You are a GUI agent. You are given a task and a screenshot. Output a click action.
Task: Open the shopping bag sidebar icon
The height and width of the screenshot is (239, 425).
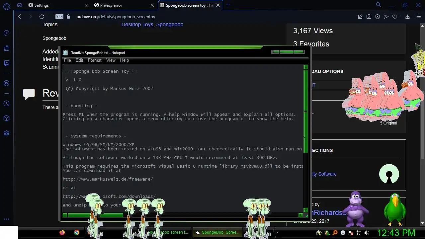[x=6, y=48]
